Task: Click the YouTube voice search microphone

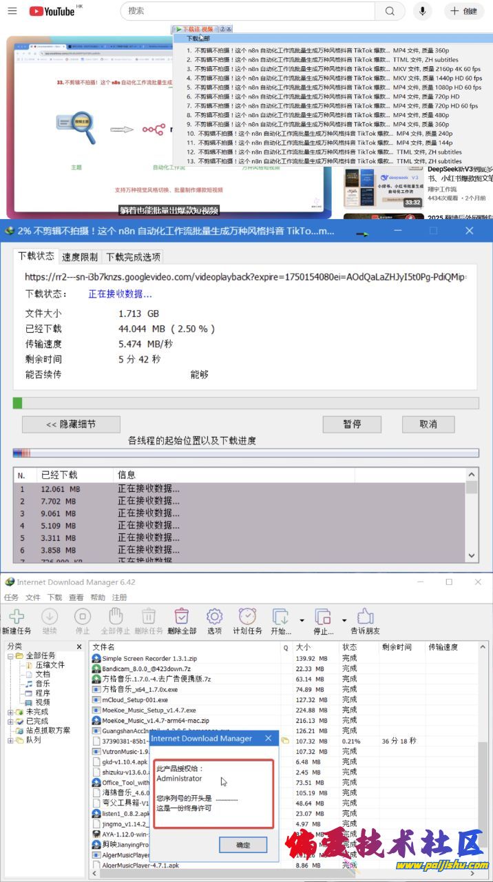Action: [423, 11]
